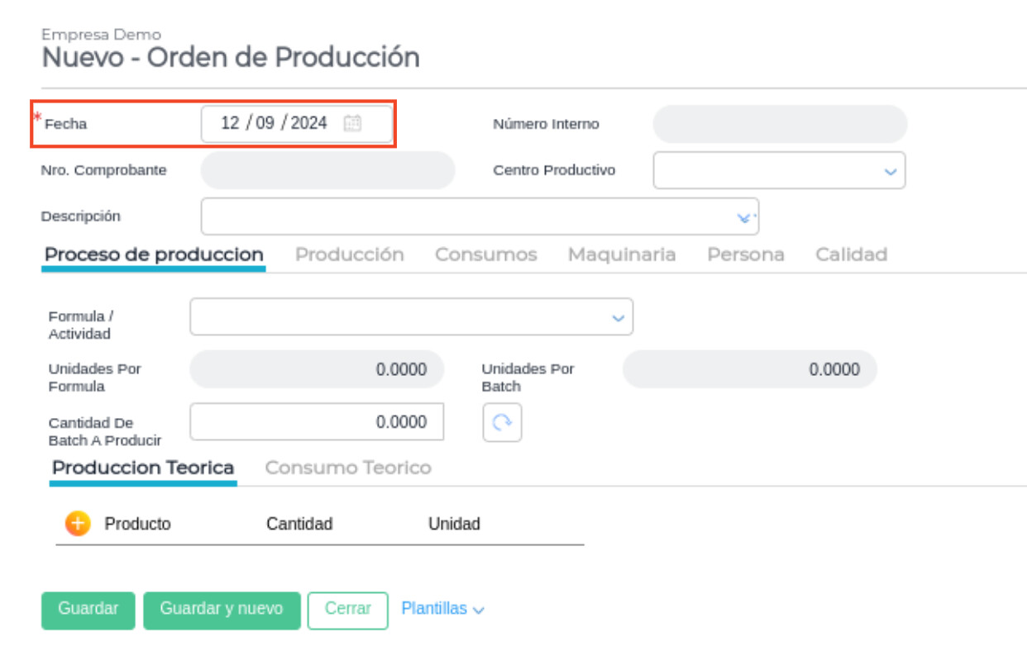Open the Maquinaria tab

click(621, 254)
